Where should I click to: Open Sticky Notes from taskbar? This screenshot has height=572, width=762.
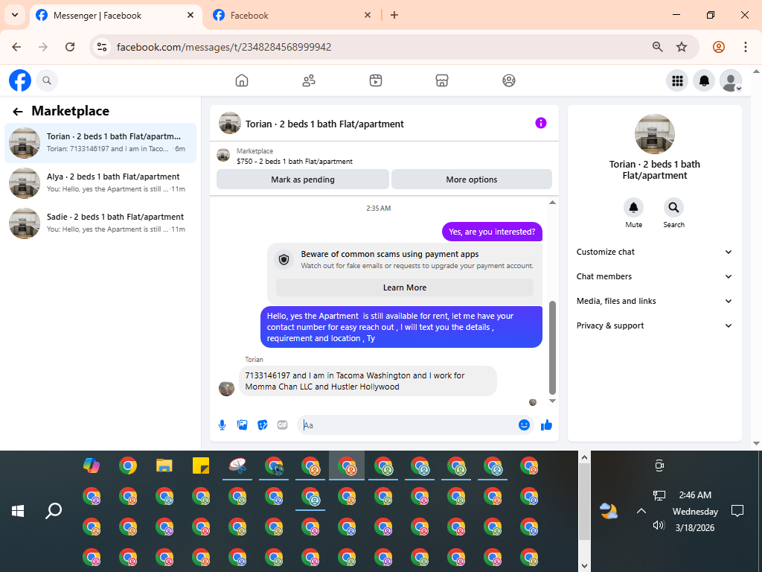201,465
